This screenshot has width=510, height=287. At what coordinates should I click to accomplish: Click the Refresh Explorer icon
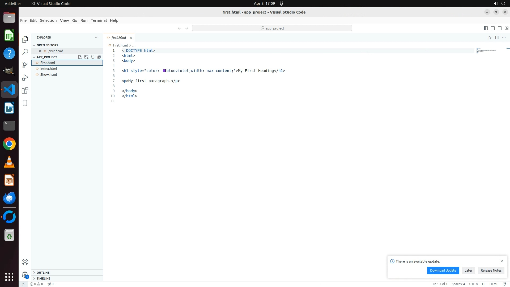click(x=93, y=57)
